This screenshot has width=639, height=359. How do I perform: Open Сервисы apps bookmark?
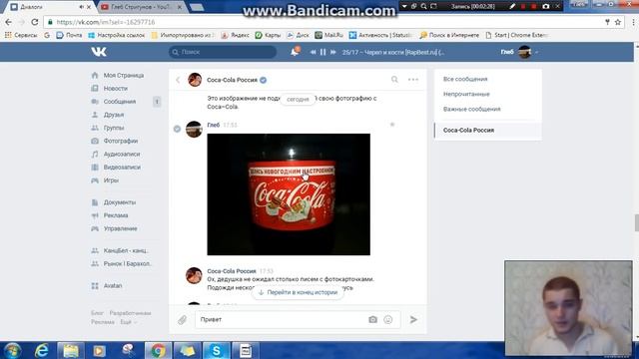[x=21, y=36]
